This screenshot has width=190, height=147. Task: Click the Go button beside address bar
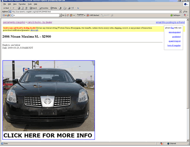185,12
